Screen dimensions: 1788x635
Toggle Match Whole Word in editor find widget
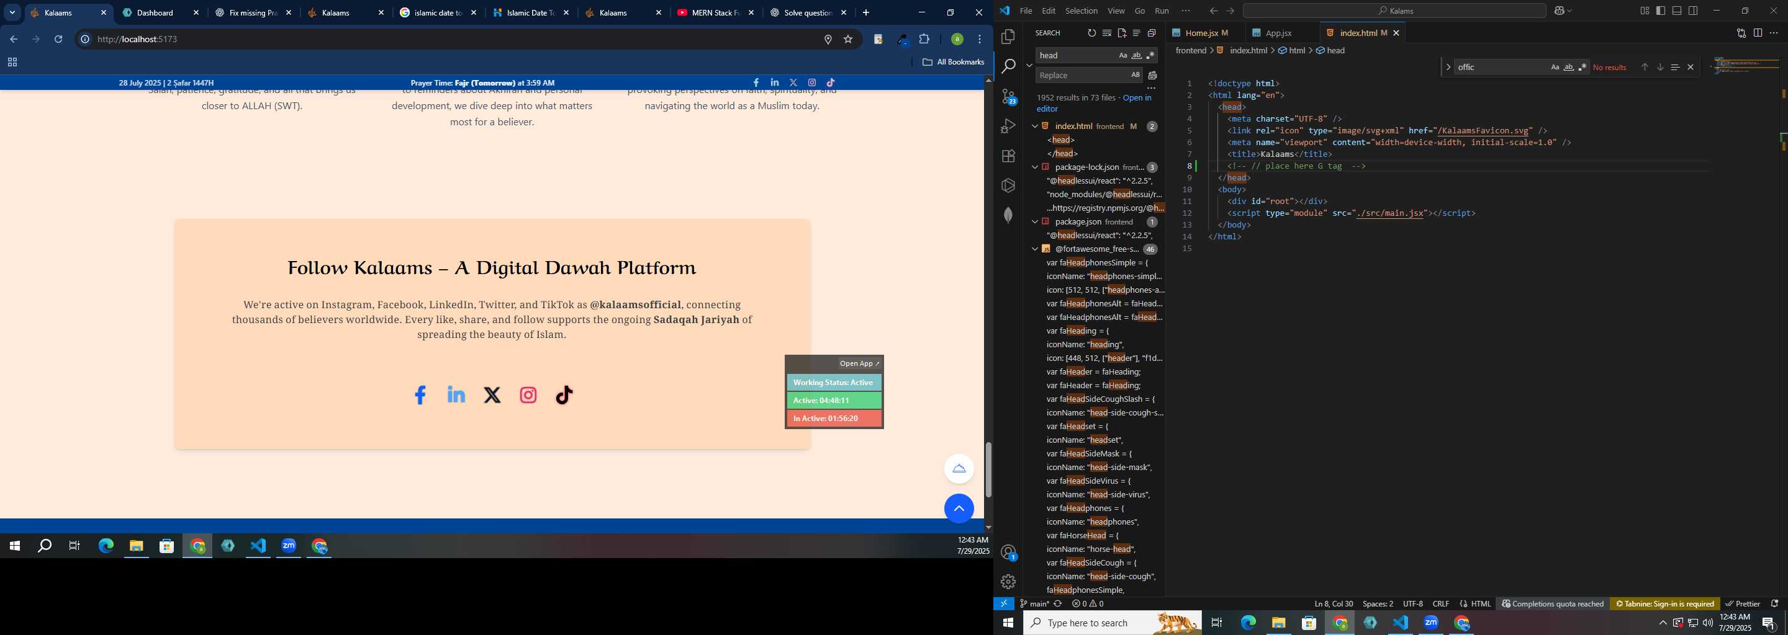click(1569, 67)
